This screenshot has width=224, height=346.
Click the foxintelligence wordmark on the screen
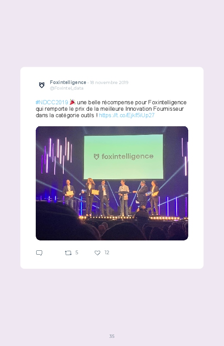[x=128, y=156]
